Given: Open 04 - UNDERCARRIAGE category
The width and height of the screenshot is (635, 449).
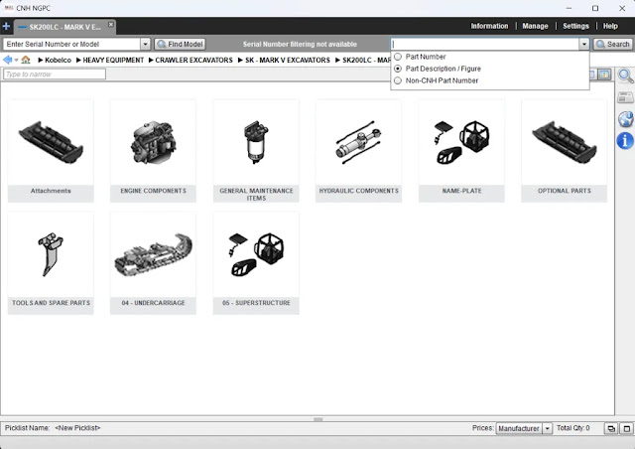Looking at the screenshot, I should pos(153,263).
